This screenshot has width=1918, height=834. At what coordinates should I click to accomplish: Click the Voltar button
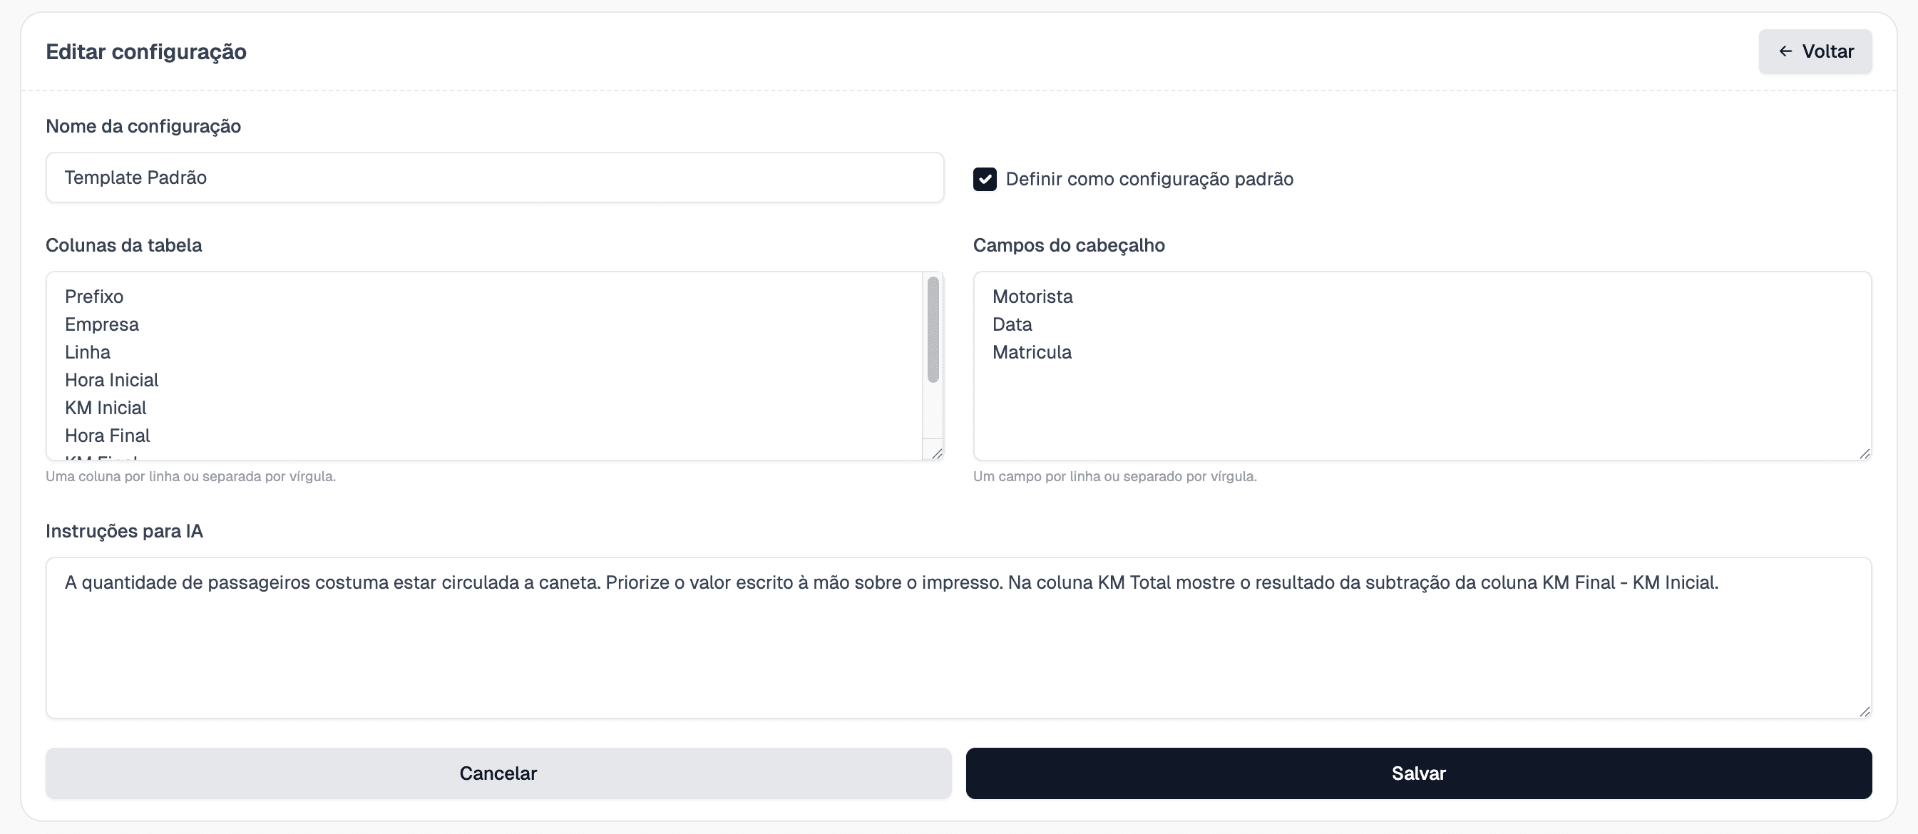pos(1815,51)
